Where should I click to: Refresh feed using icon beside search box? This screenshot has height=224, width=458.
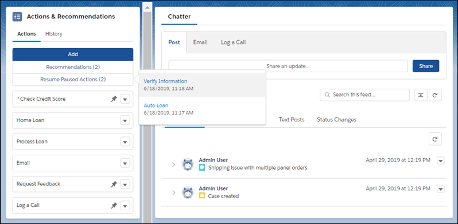(x=435, y=95)
